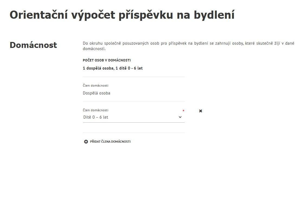
Task: Click the "Počet osob v domácnosti" label
Action: [x=107, y=60]
